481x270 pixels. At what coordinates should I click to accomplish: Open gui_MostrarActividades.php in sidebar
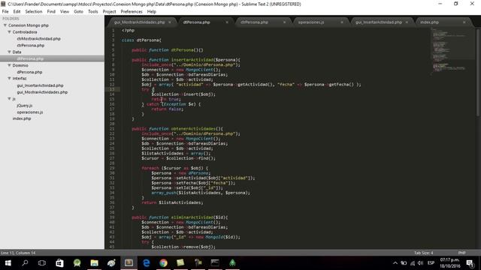point(42,92)
